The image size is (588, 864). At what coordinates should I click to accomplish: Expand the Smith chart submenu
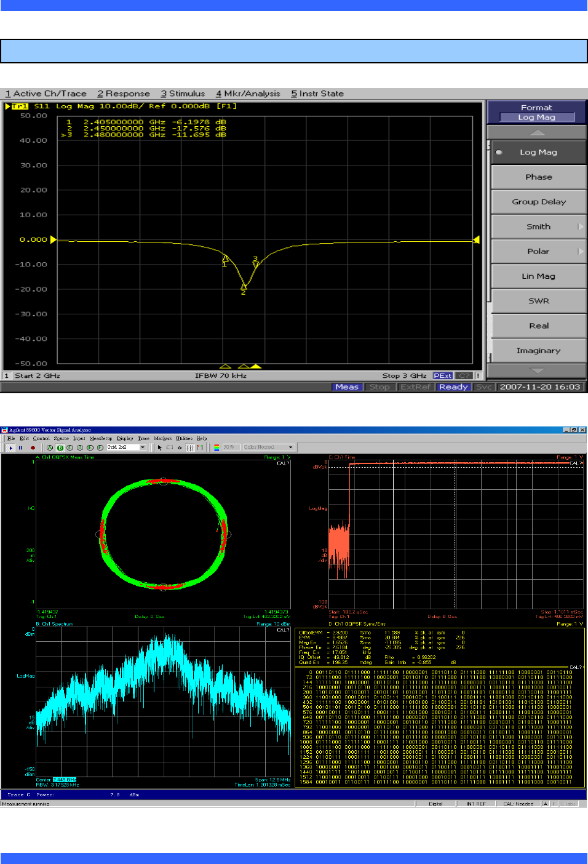coord(538,226)
